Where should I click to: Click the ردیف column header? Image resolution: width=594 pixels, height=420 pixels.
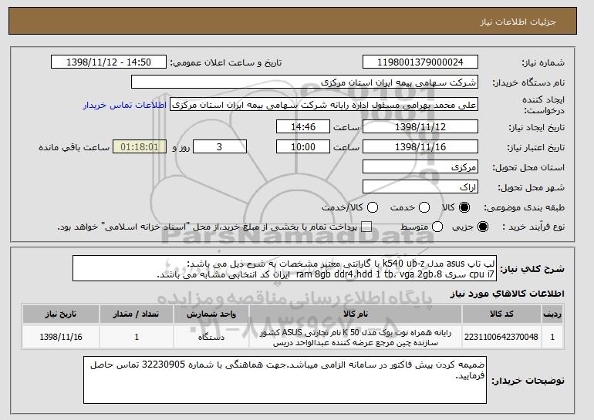coord(552,314)
